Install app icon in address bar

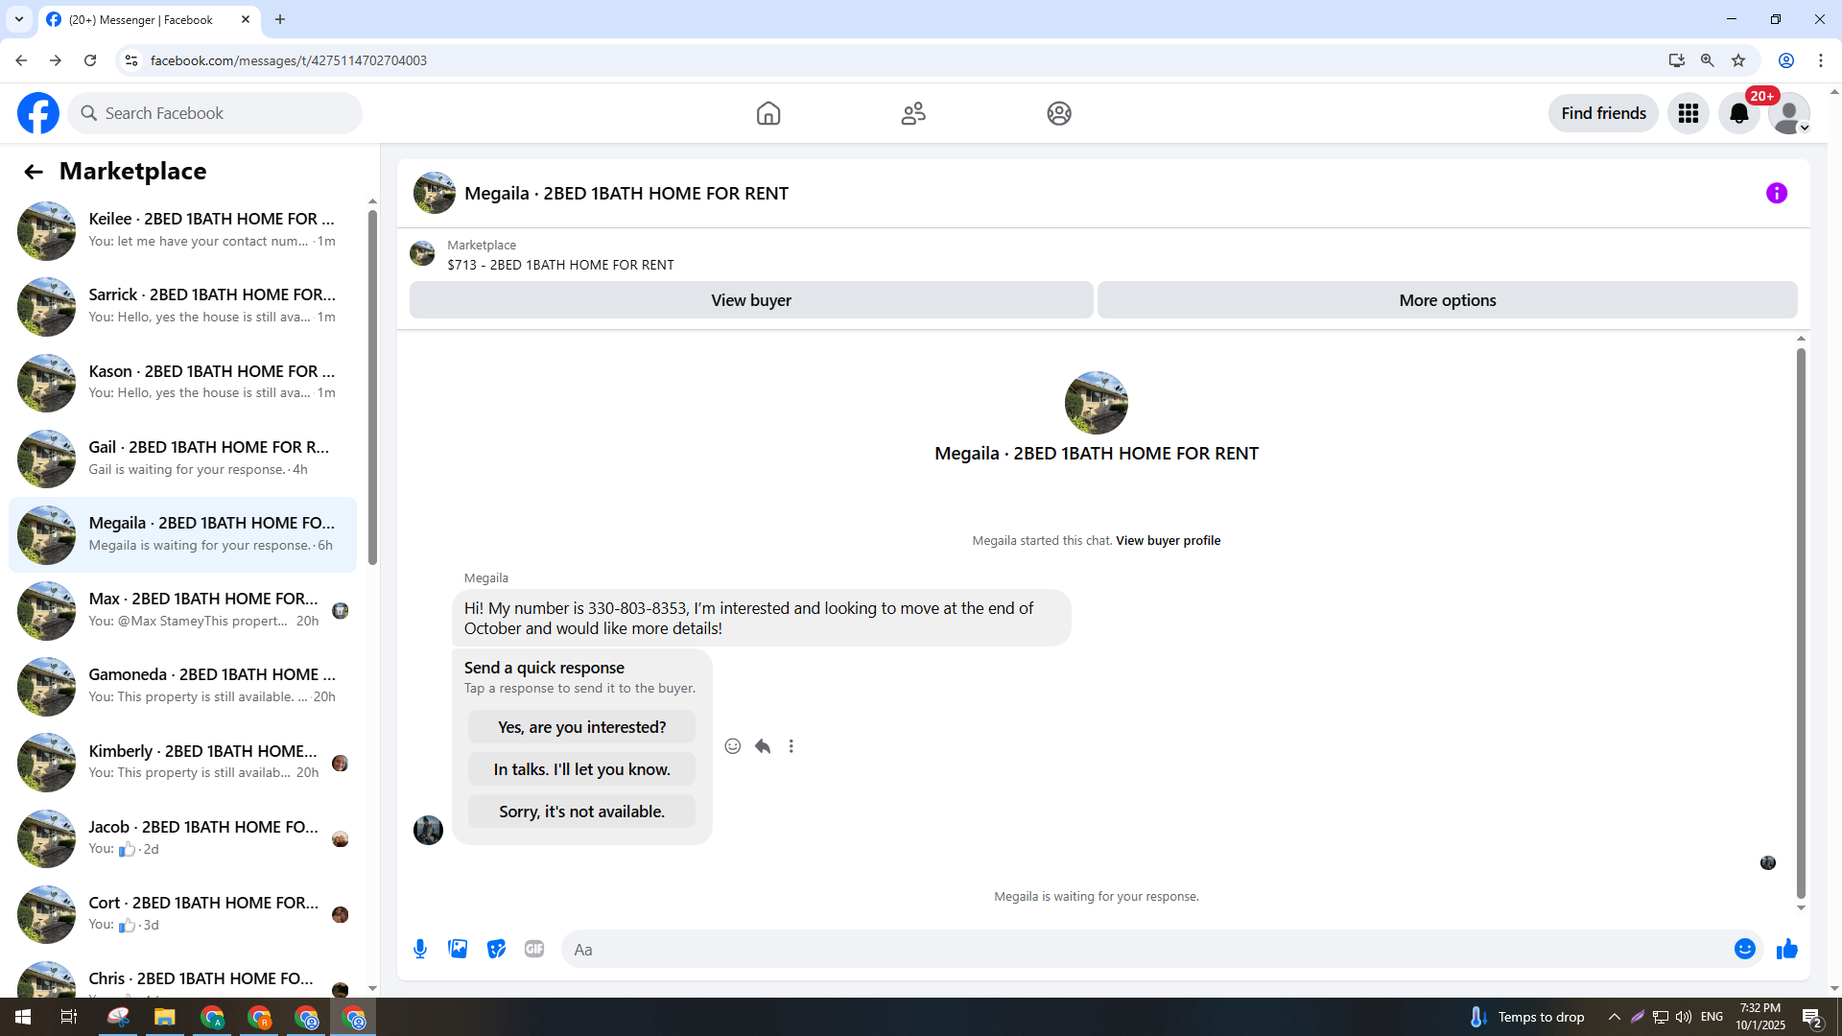(1677, 60)
